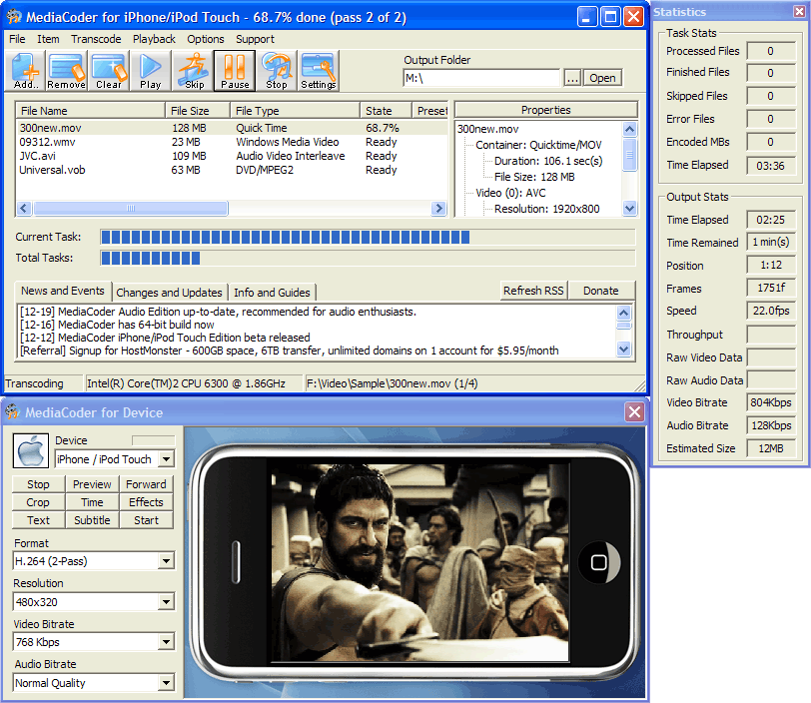Image resolution: width=811 pixels, height=703 pixels.
Task: Click file list horizontal scrollbar right arrow
Action: (438, 209)
